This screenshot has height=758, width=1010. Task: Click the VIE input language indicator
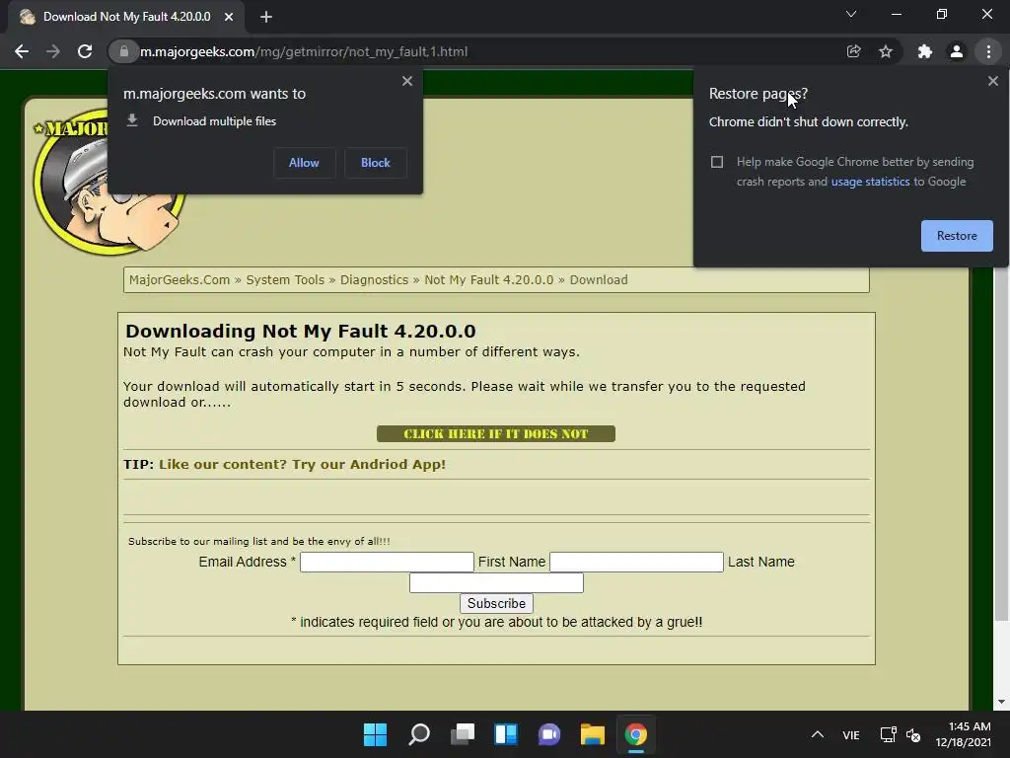tap(851, 734)
